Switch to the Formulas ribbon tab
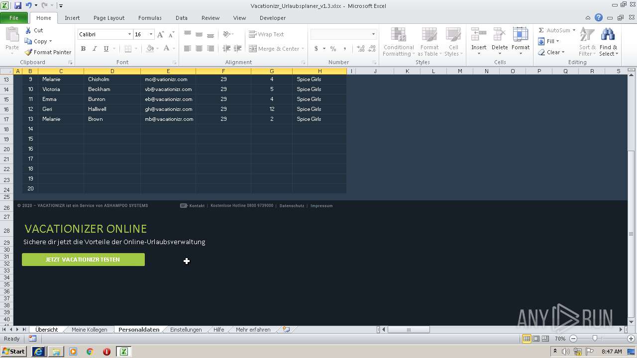This screenshot has width=637, height=358. coord(150,18)
